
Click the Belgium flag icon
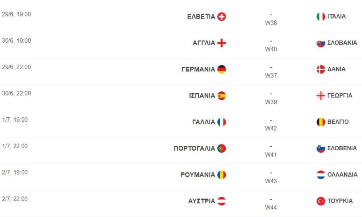tap(321, 122)
